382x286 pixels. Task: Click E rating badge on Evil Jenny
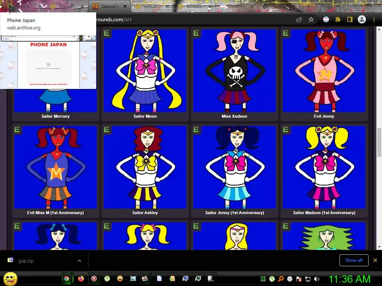[285, 33]
